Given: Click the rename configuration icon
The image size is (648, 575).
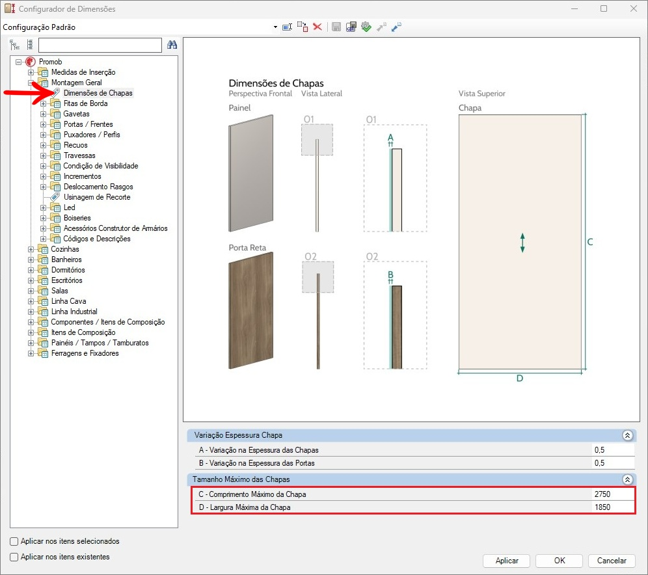Looking at the screenshot, I should [287, 27].
